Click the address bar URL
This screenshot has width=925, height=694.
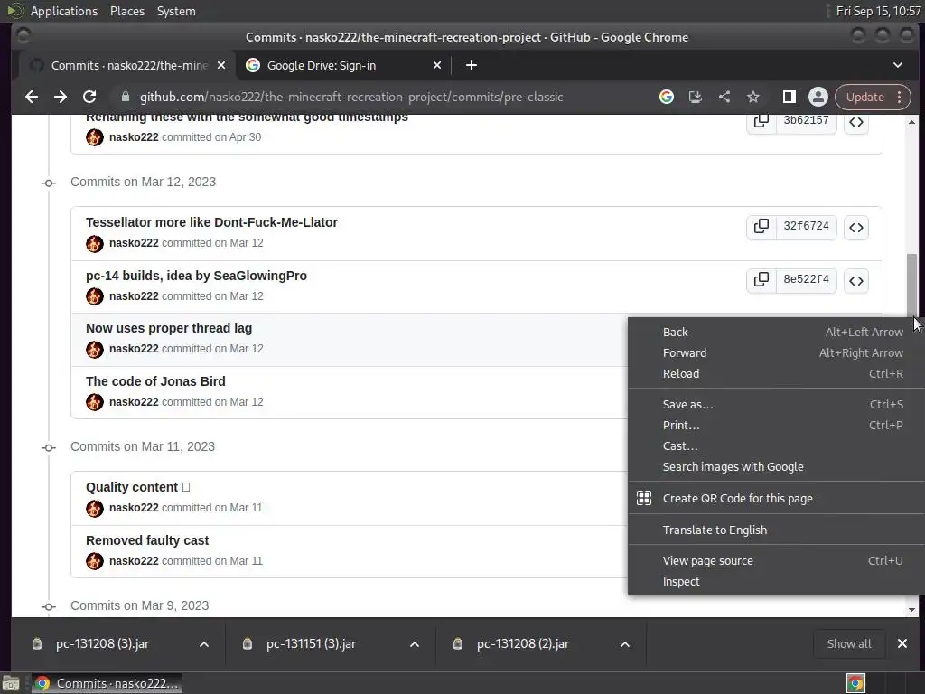point(351,97)
